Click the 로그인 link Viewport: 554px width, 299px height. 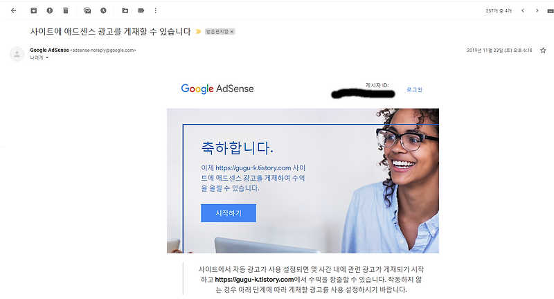coord(414,89)
